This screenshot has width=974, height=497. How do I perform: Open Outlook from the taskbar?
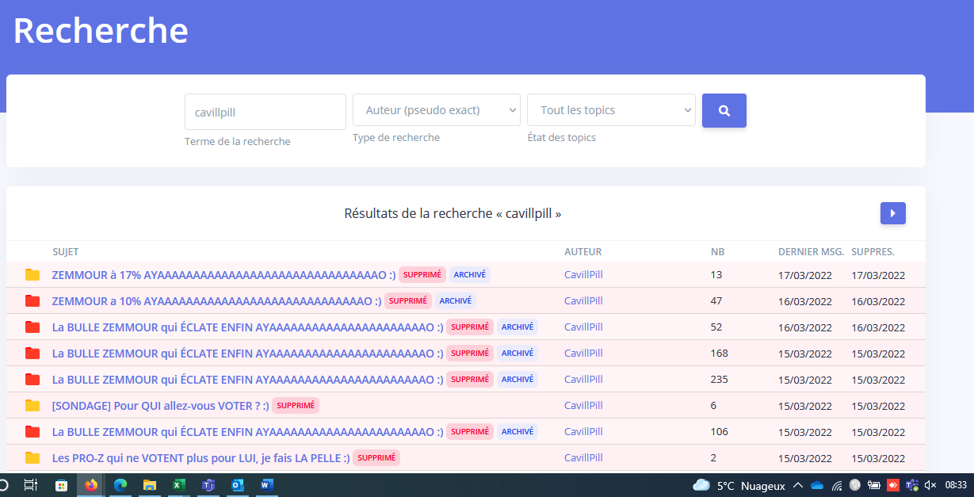238,485
